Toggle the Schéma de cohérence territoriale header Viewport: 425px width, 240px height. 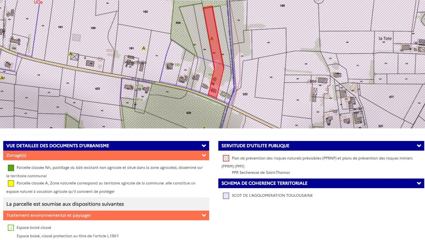click(419, 183)
